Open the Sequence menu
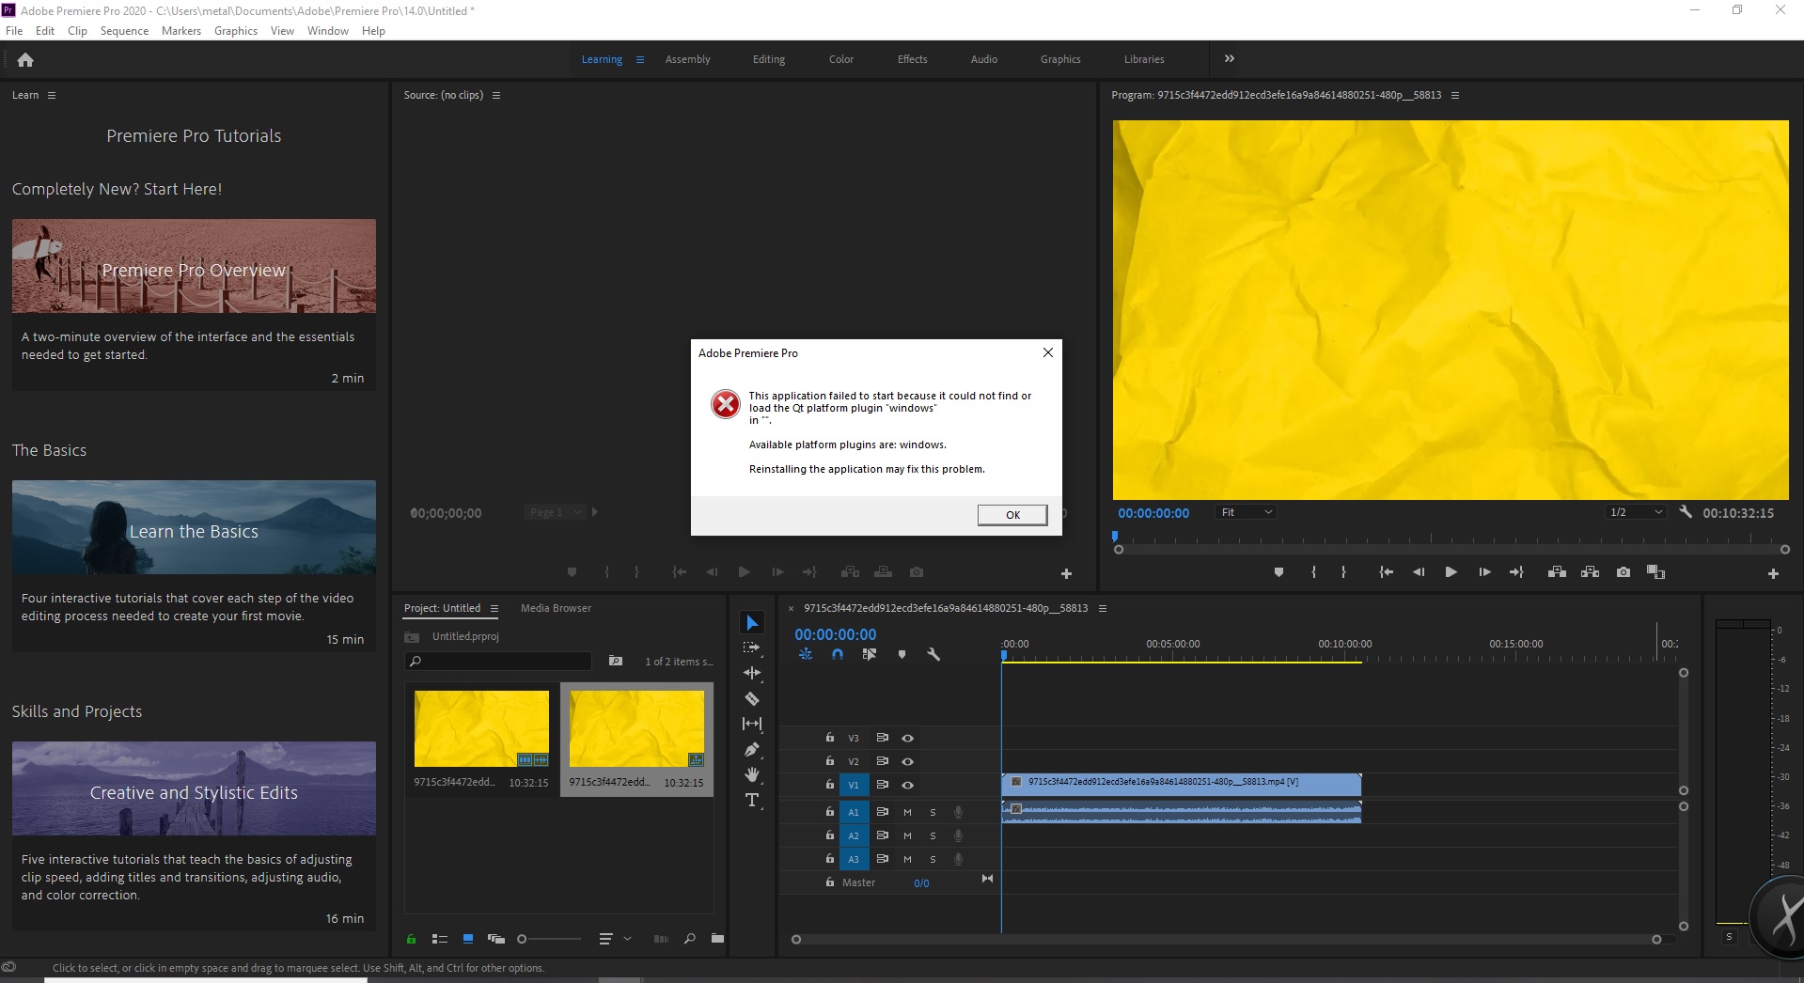The height and width of the screenshot is (983, 1804). (x=124, y=31)
